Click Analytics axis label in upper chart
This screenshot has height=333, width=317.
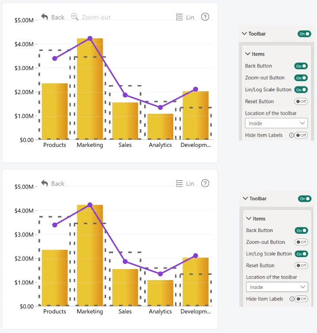(x=160, y=145)
